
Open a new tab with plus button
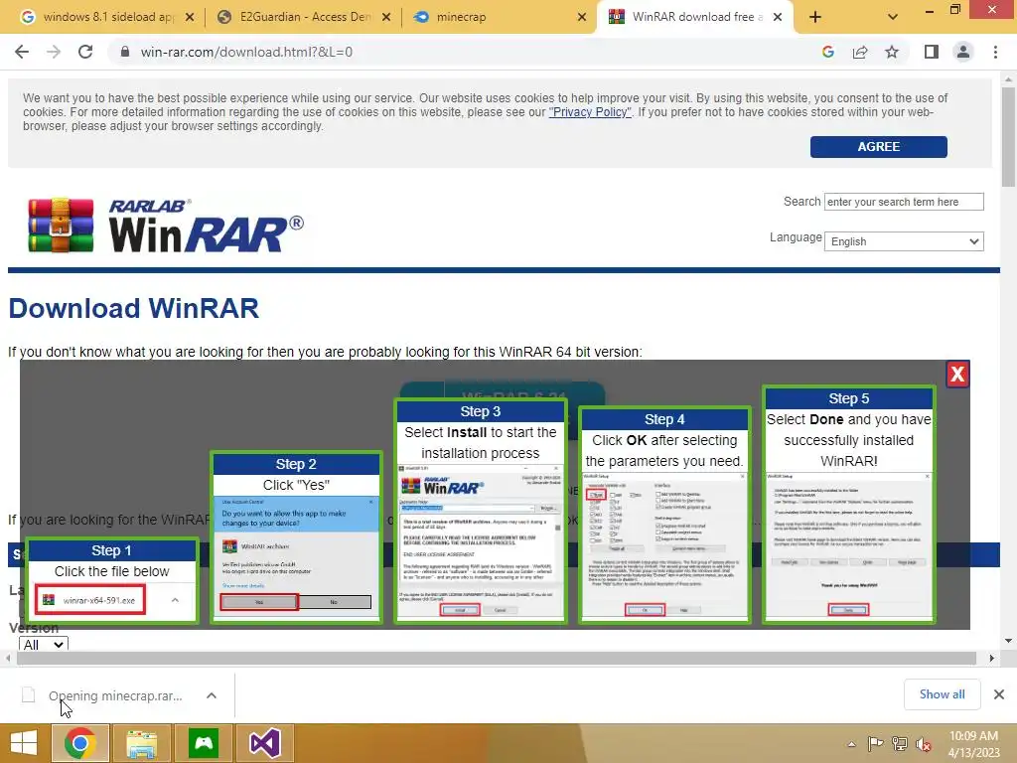click(815, 17)
